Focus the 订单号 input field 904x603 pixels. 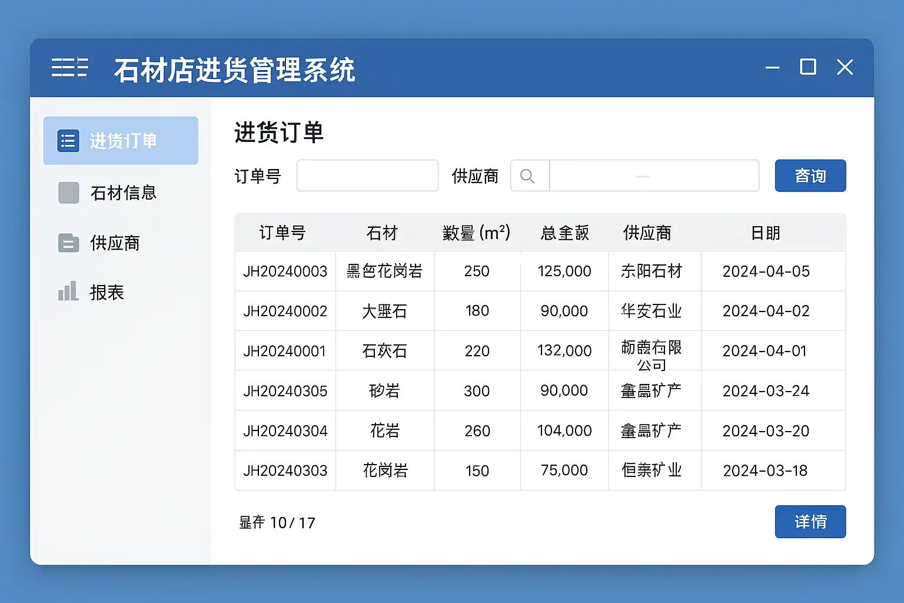[367, 175]
